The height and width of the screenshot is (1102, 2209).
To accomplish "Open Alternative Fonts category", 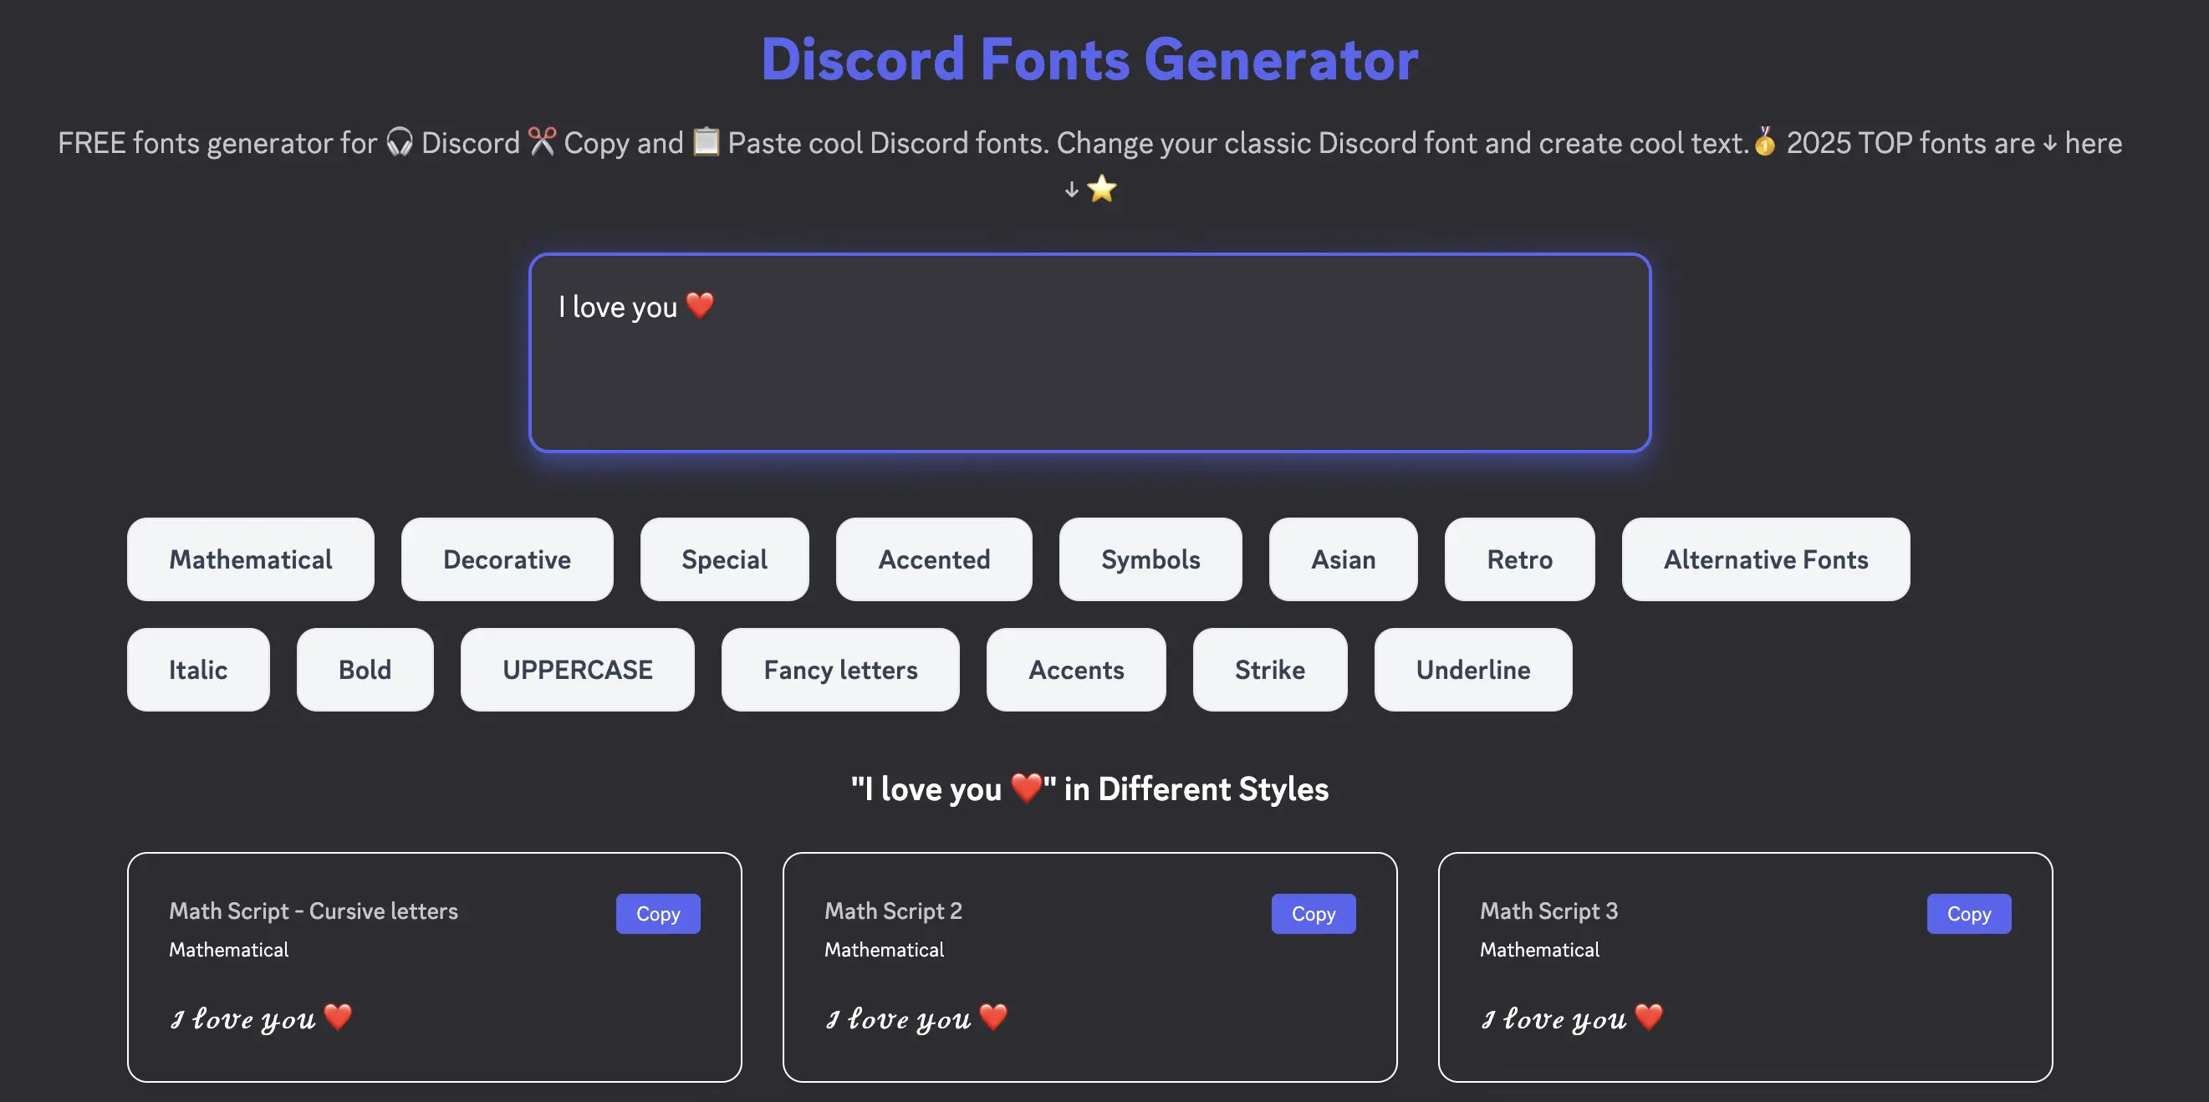I will (1766, 559).
